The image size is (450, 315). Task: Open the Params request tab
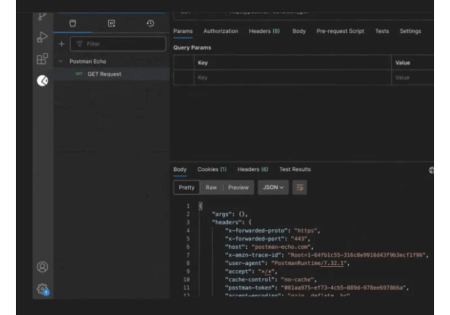pyautogui.click(x=183, y=31)
